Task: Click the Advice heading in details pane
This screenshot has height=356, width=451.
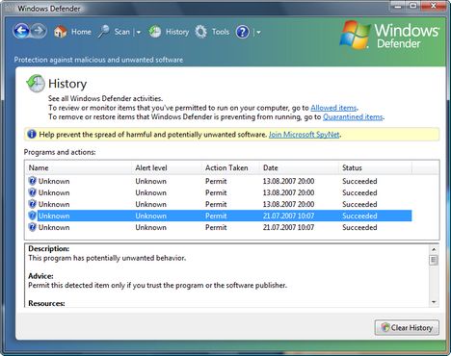Action: pyautogui.click(x=40, y=276)
